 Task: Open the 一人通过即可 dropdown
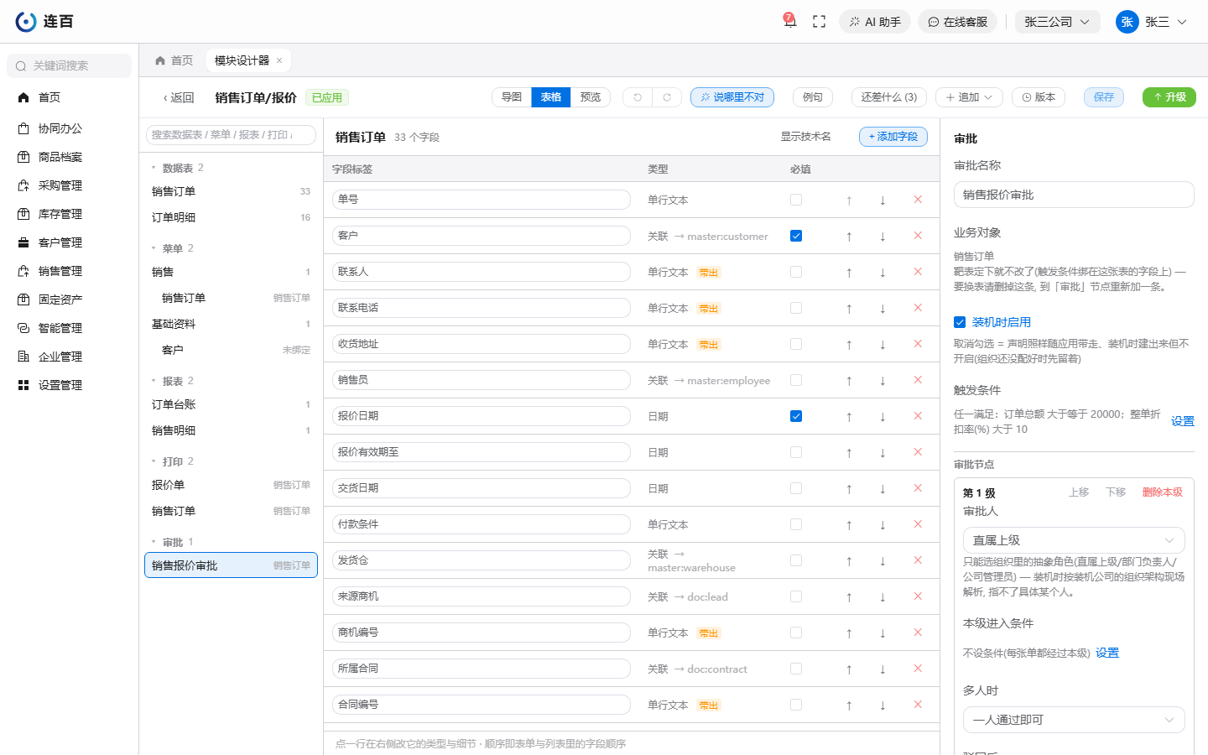(x=1074, y=720)
